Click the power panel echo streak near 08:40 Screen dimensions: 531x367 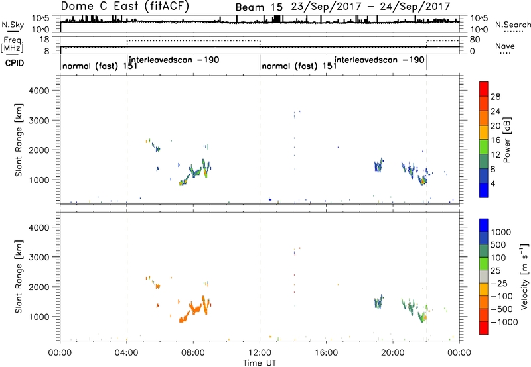(x=205, y=168)
